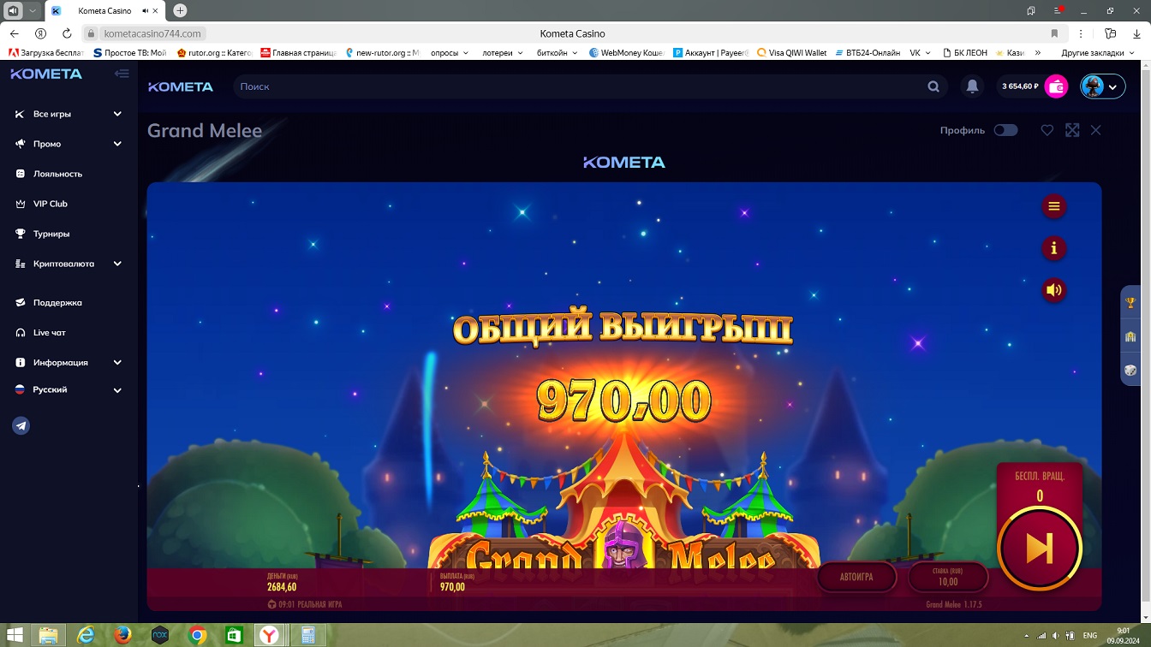The height and width of the screenshot is (647, 1151).
Task: Open the trophy widget on right edge
Action: tap(1130, 302)
